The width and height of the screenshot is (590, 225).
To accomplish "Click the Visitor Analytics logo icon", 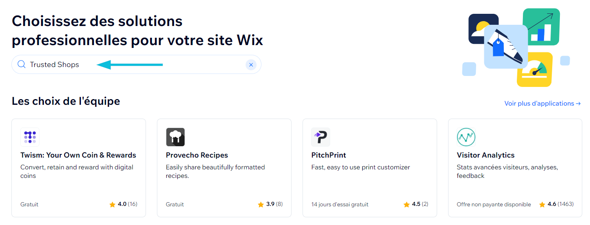I will click(466, 137).
